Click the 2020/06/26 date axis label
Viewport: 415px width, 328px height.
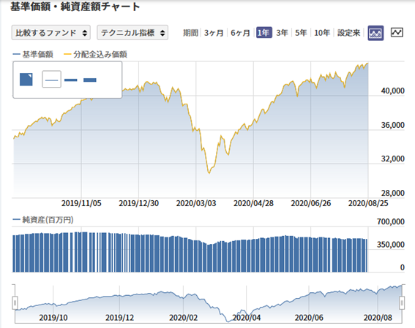pyautogui.click(x=311, y=203)
